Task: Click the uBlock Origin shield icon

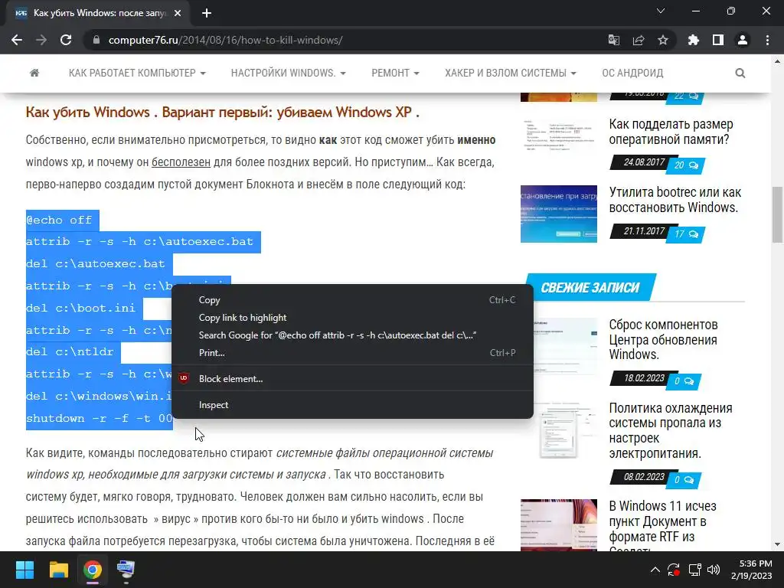Action: (x=184, y=378)
